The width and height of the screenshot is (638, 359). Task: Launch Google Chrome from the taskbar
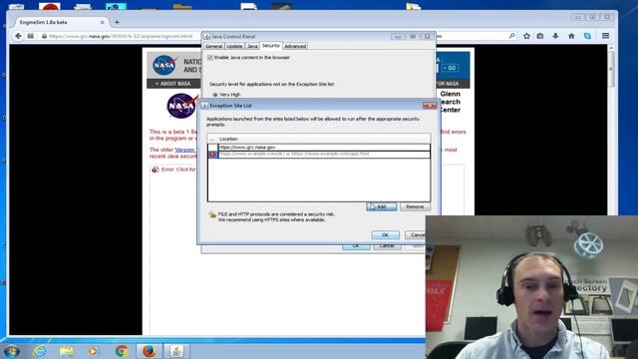coord(122,351)
